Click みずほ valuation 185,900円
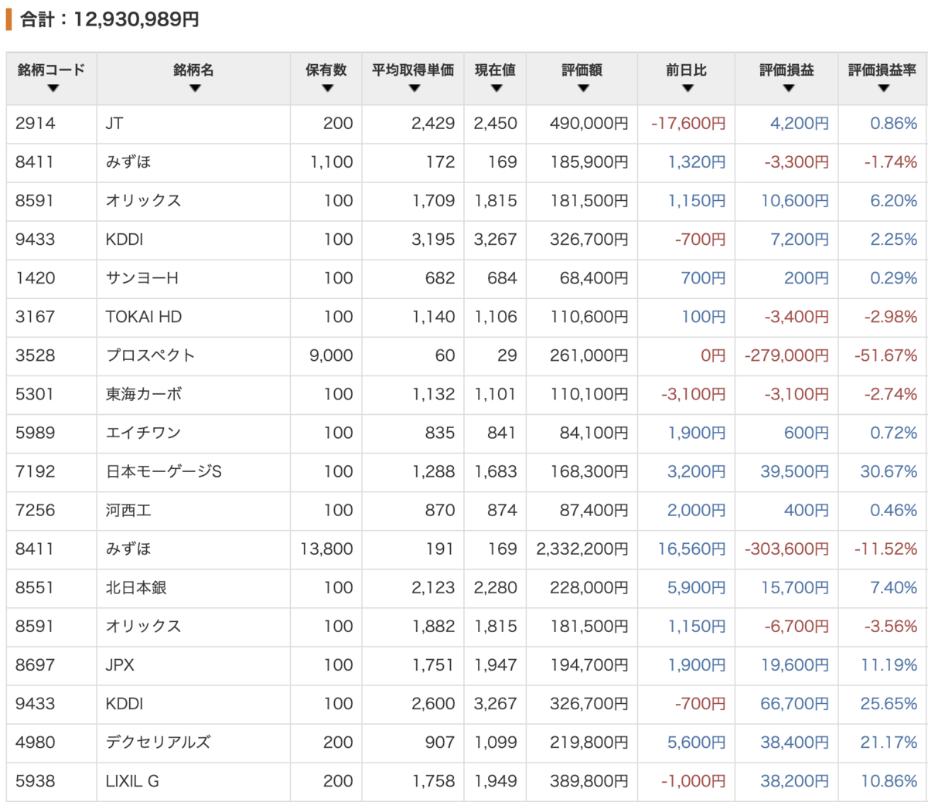 click(x=589, y=162)
